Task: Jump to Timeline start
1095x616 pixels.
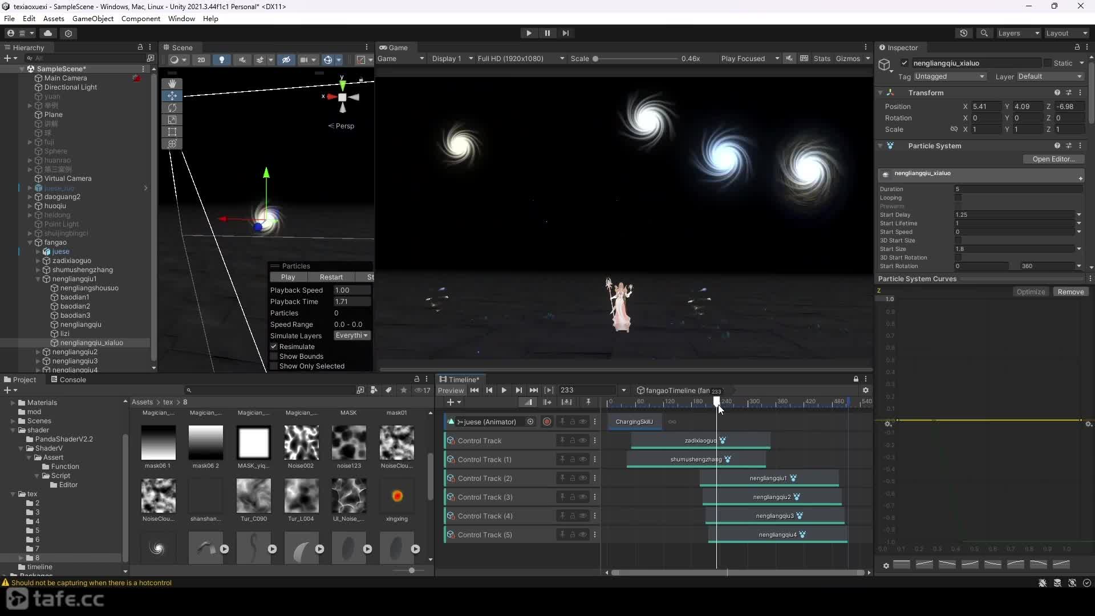Action: tap(474, 390)
